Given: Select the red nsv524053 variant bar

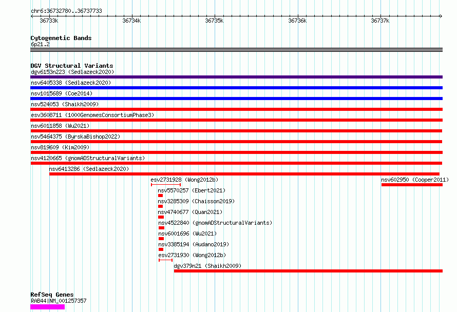Looking at the screenshot, I should (236, 109).
